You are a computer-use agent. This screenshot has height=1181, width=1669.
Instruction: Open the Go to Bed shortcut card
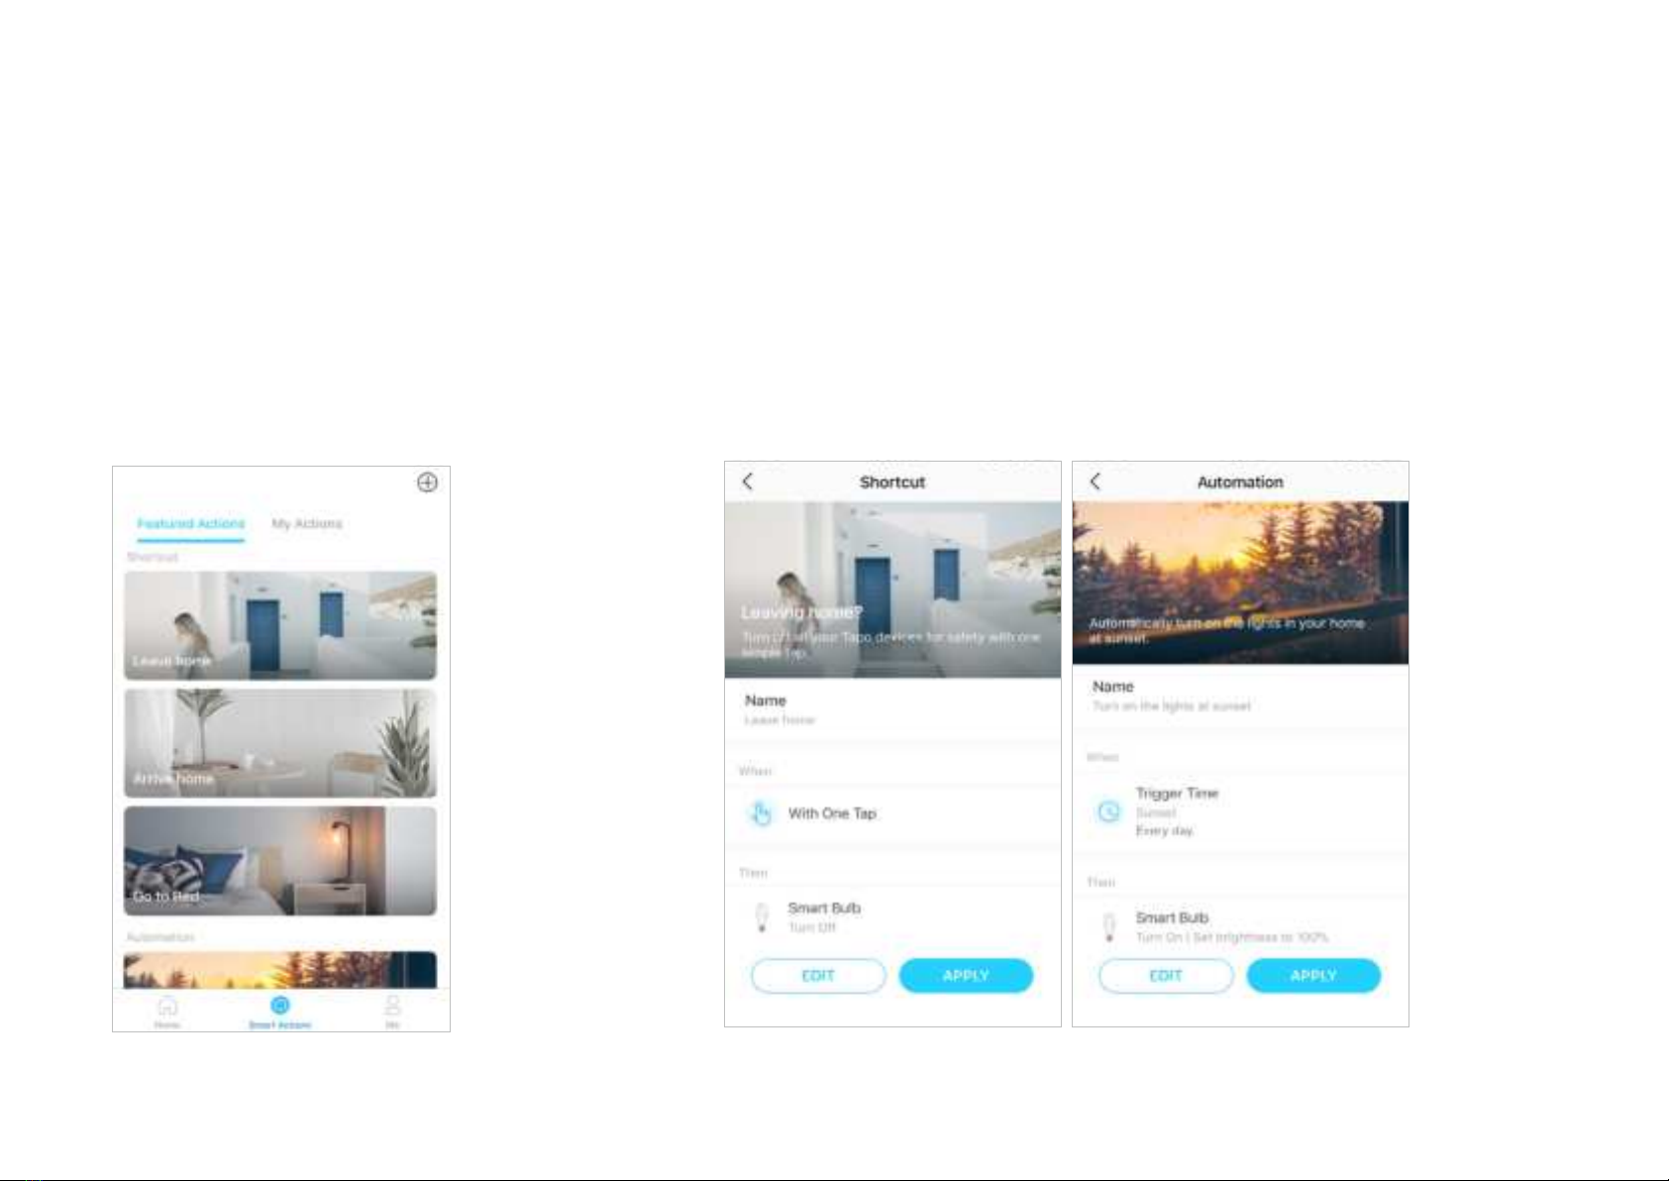click(x=280, y=861)
